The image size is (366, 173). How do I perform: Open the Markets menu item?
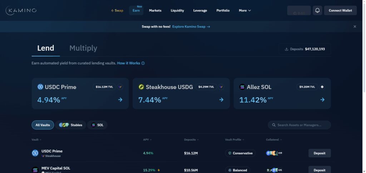coord(155,10)
